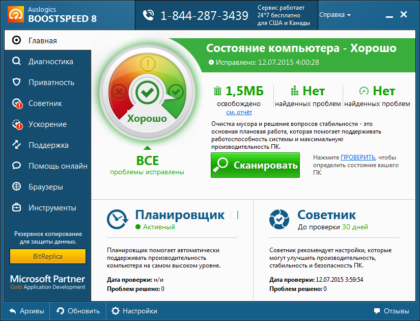This screenshot has height=321, width=420.
Task: Click the Диагностика magnifier icon in sidebar
Action: tap(17, 62)
